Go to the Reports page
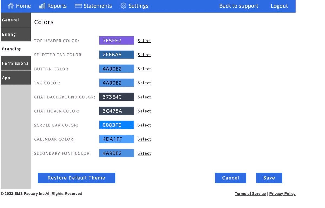This screenshot has width=325, height=208. coord(53,6)
